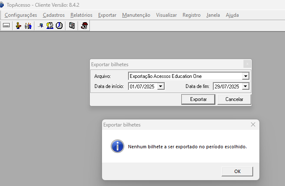The width and height of the screenshot is (285, 186).
Task: Click the group of people toolbar icon
Action: (28, 26)
